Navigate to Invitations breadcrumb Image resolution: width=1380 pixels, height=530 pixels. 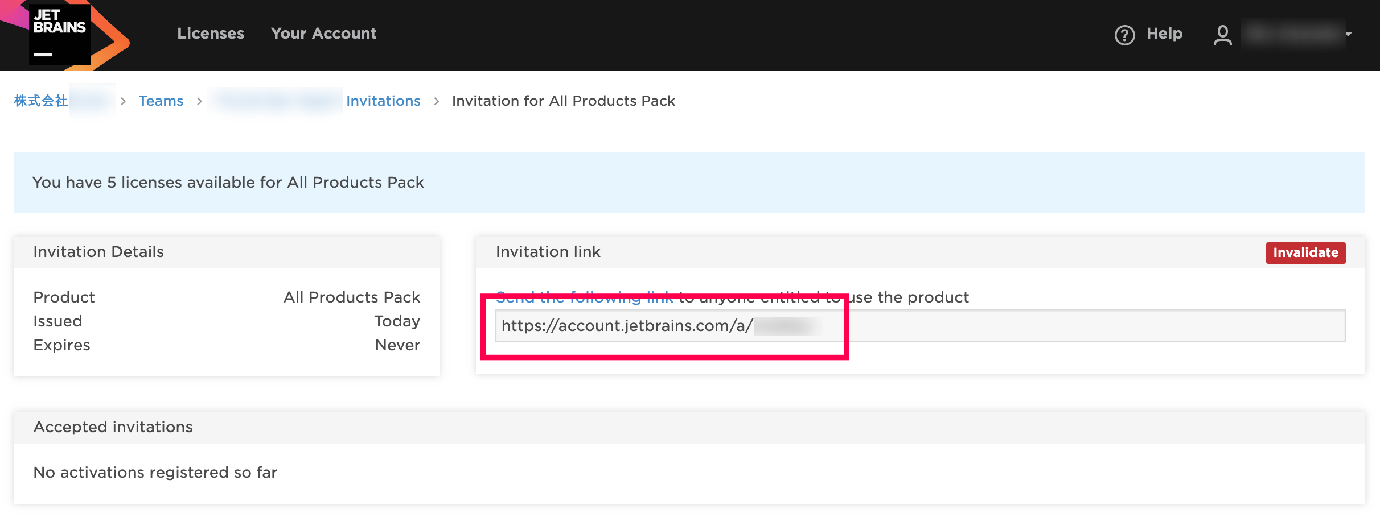pos(383,101)
